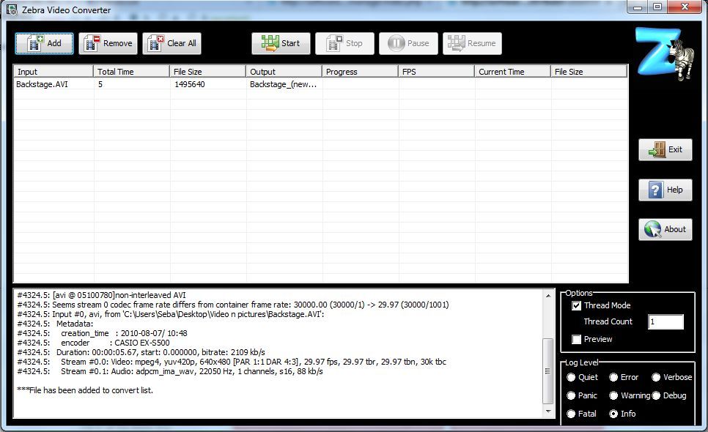Click the first File Size column header
708x432 pixels.
tap(207, 72)
